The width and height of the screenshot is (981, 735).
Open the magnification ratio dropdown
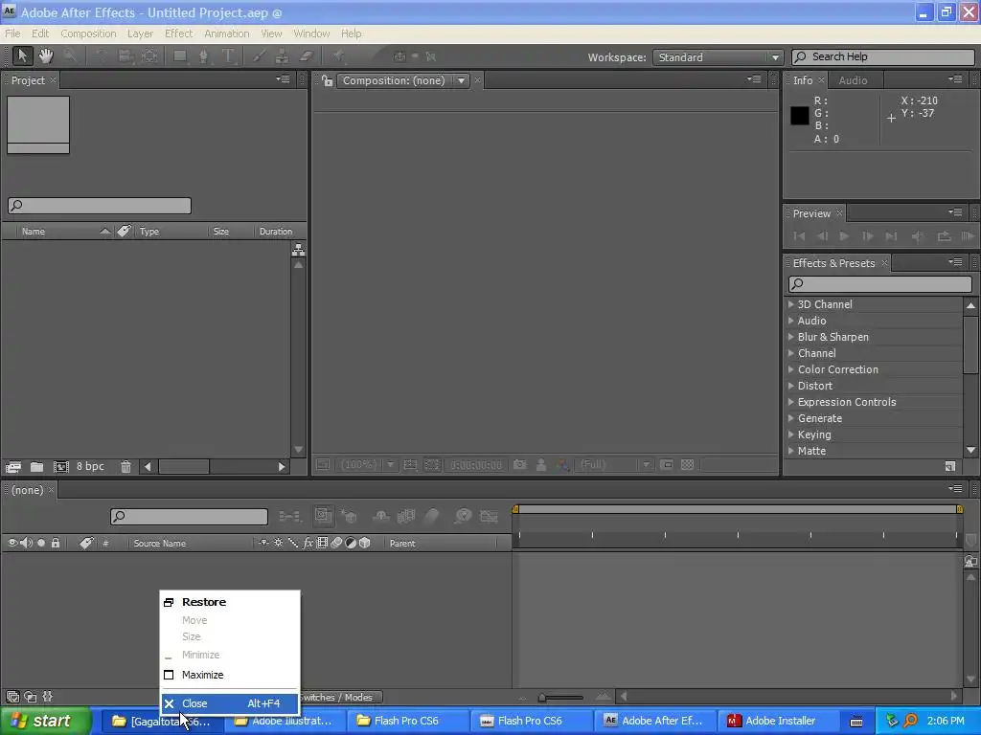[x=367, y=465]
